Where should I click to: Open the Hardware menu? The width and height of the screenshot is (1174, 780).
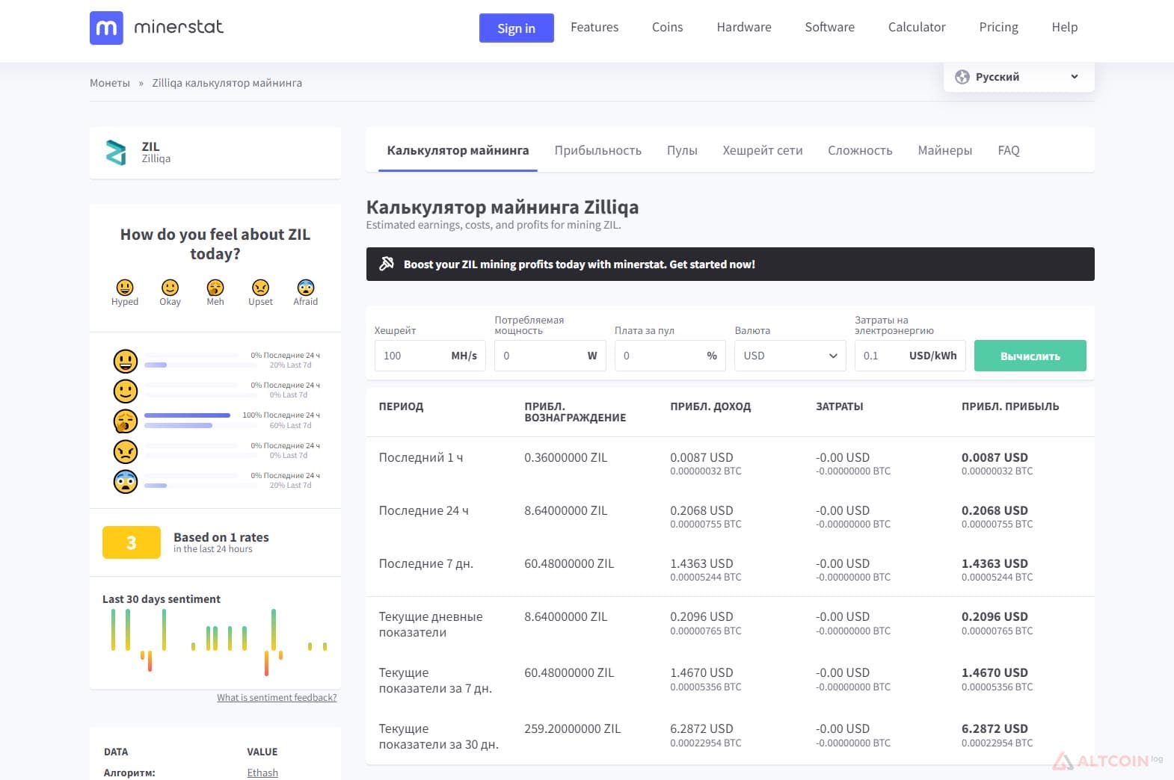[743, 27]
